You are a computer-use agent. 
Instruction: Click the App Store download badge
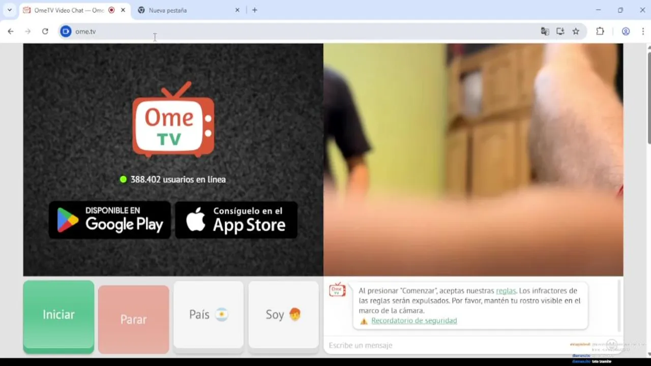pos(236,220)
